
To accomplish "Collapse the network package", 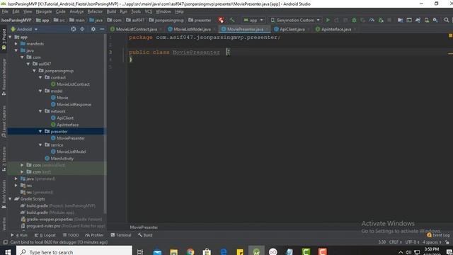I will coord(40,111).
